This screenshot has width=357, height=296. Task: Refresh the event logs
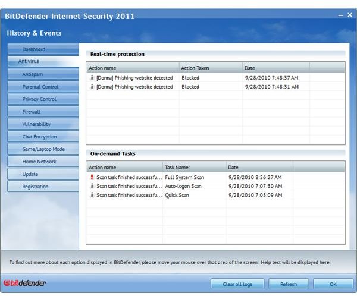(289, 284)
